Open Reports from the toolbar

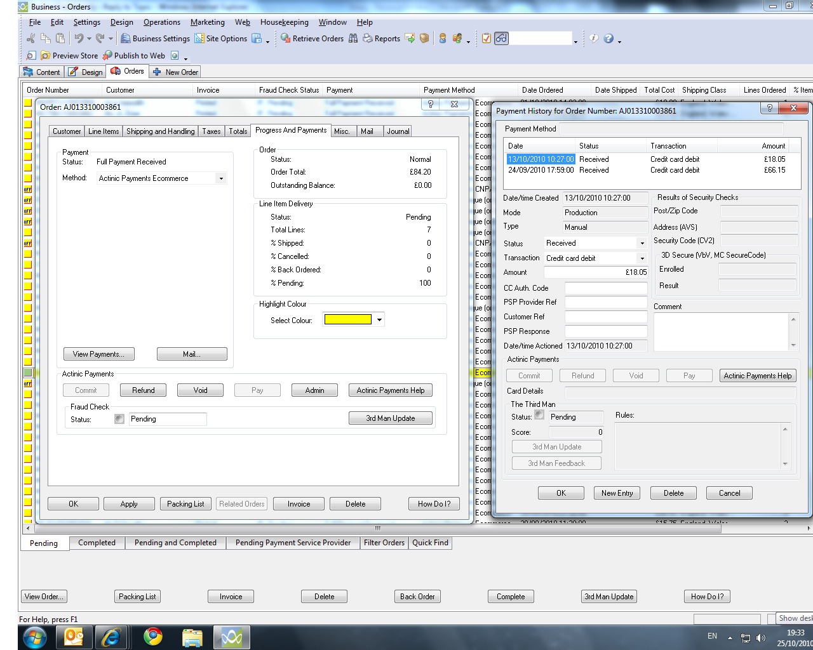coord(368,39)
